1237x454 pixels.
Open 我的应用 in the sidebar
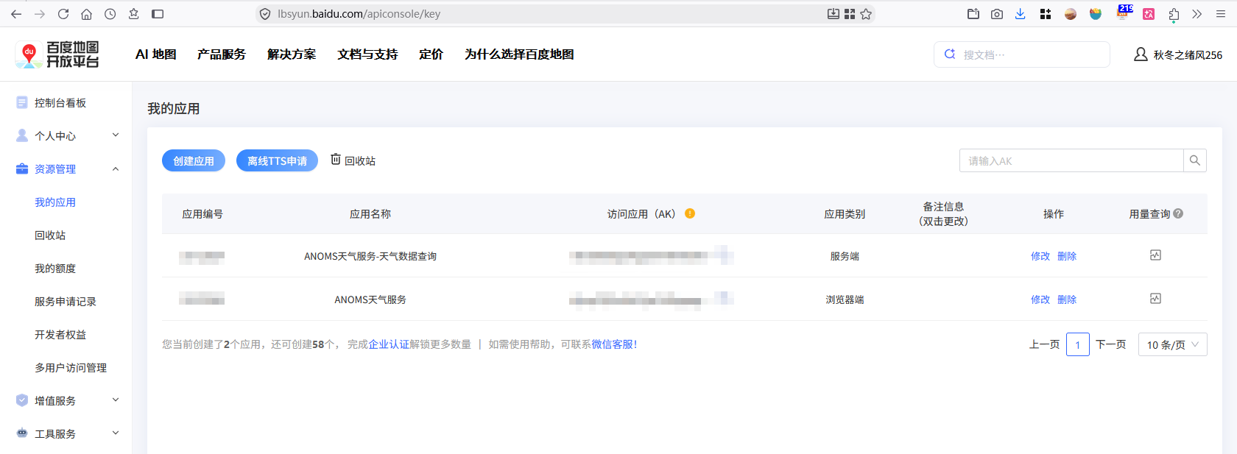[55, 202]
